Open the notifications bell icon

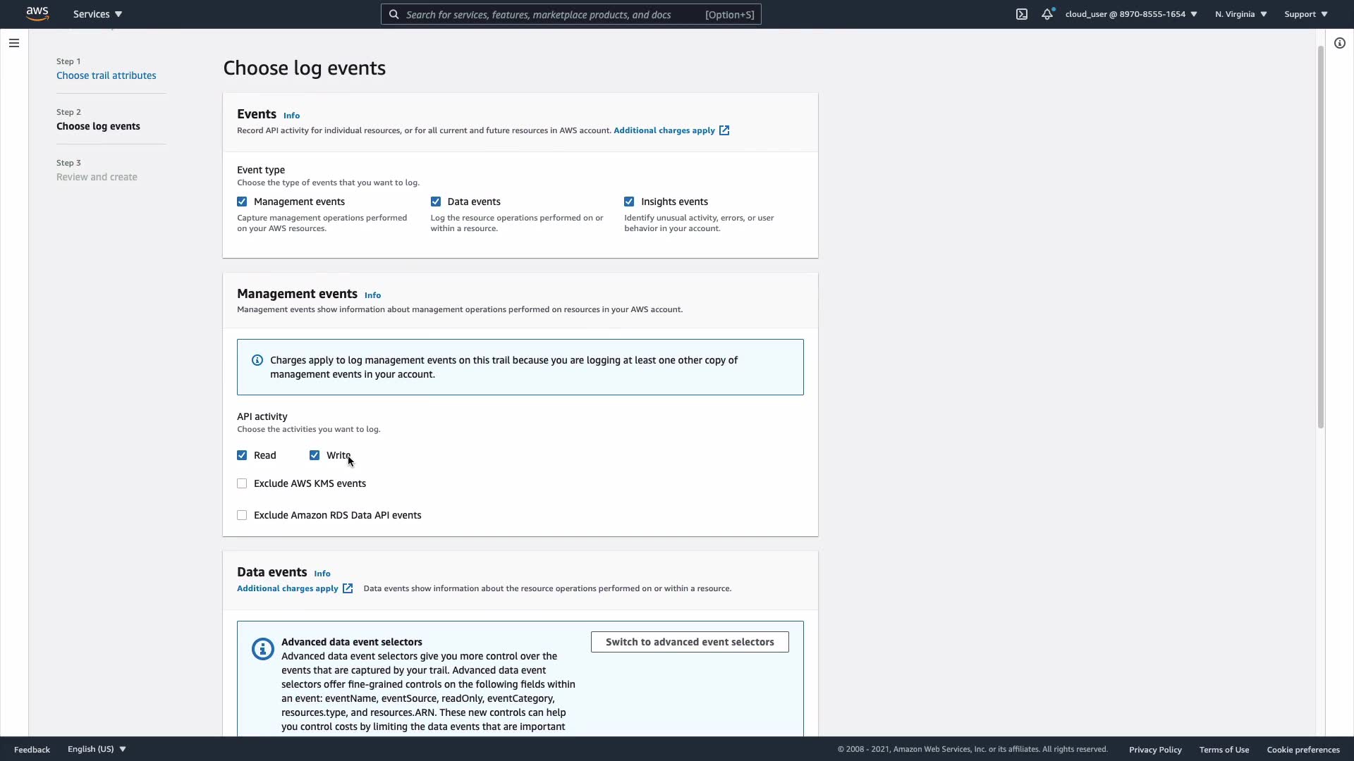tap(1047, 14)
